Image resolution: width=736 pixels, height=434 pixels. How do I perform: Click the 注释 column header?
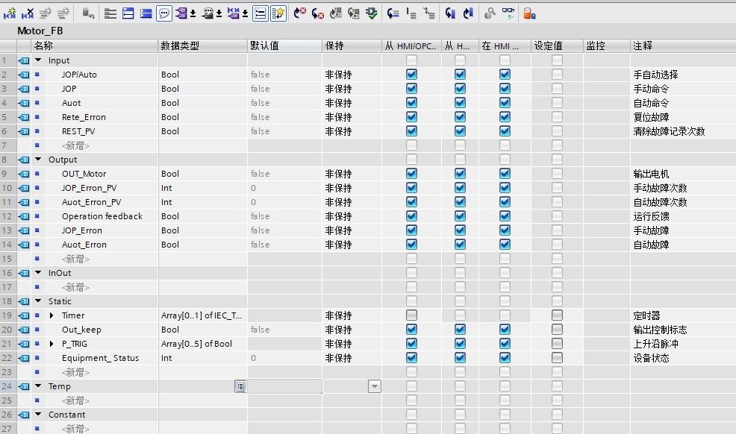pos(683,45)
